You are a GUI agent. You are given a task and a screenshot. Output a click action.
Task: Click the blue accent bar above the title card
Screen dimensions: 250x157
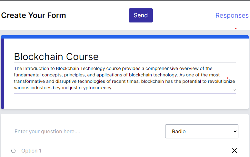point(125,37)
